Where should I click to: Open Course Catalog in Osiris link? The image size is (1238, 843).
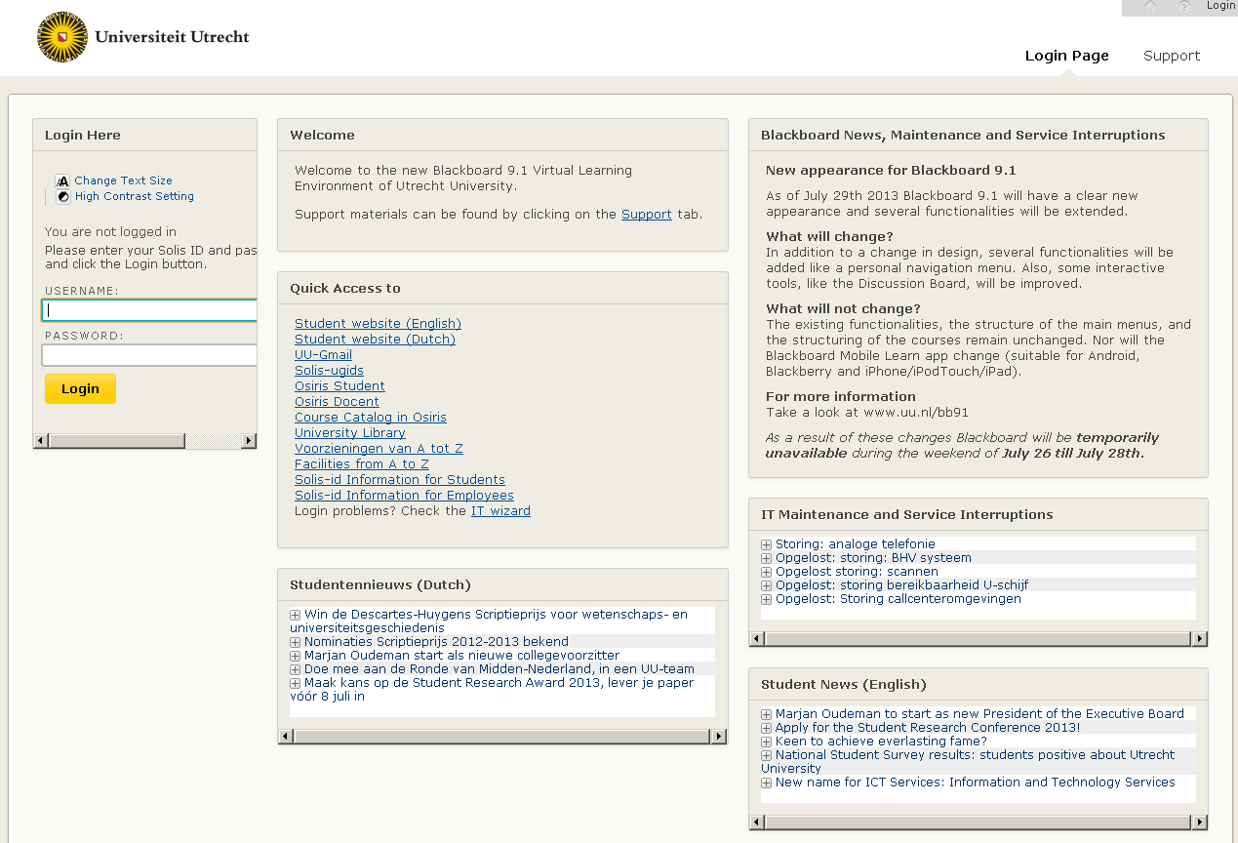(x=371, y=418)
